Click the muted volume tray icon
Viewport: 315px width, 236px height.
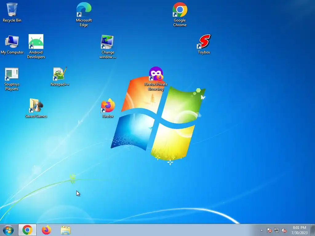(x=284, y=230)
